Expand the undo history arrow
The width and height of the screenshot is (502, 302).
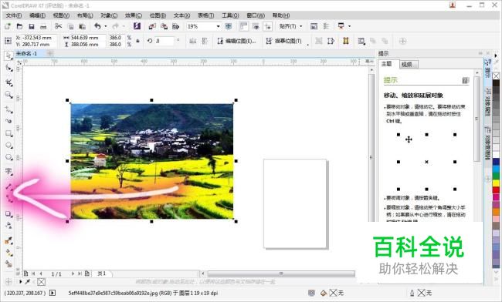(x=105, y=26)
